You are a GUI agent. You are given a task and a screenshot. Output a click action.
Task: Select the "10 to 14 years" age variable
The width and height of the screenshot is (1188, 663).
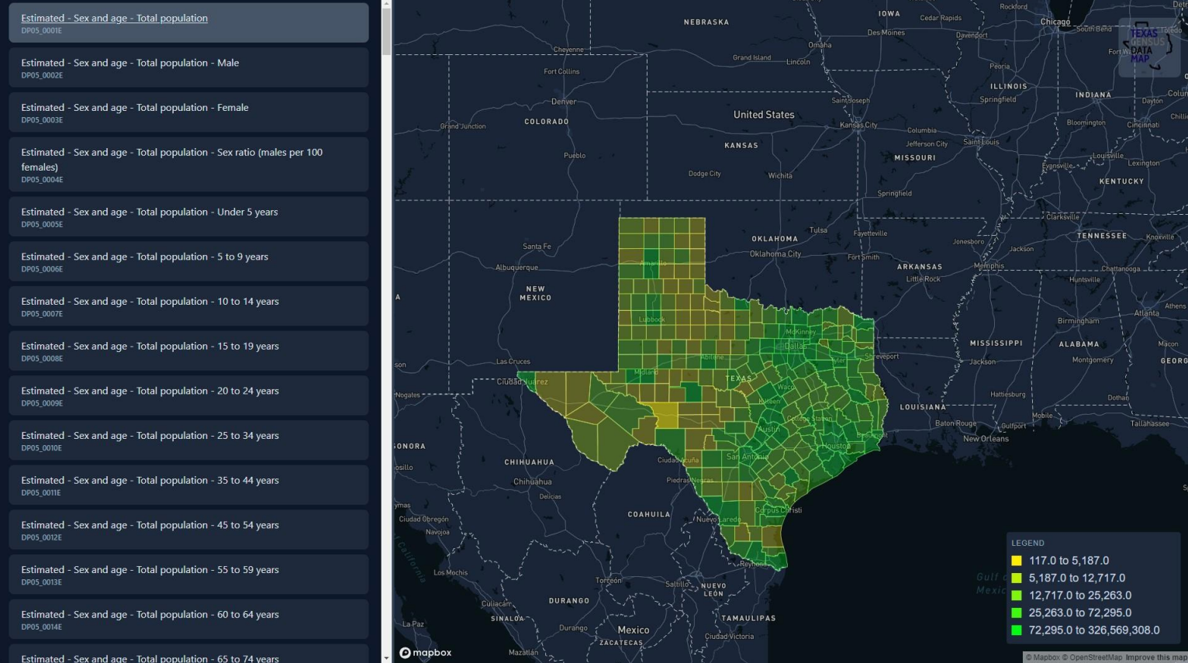click(x=188, y=306)
